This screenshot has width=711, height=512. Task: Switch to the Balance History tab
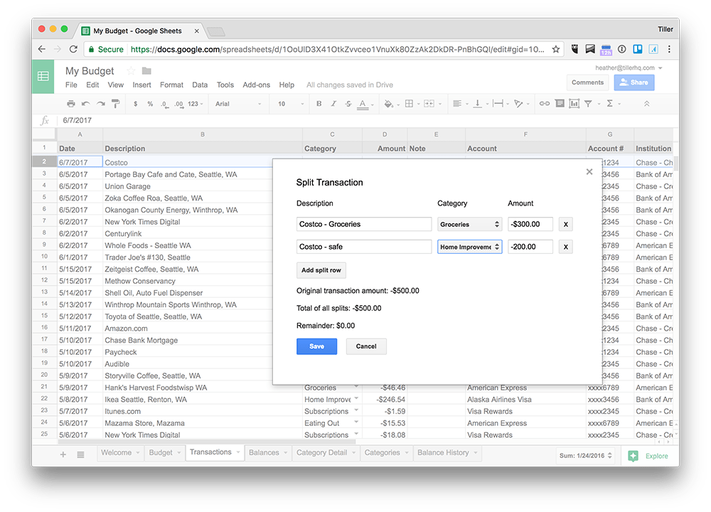447,452
